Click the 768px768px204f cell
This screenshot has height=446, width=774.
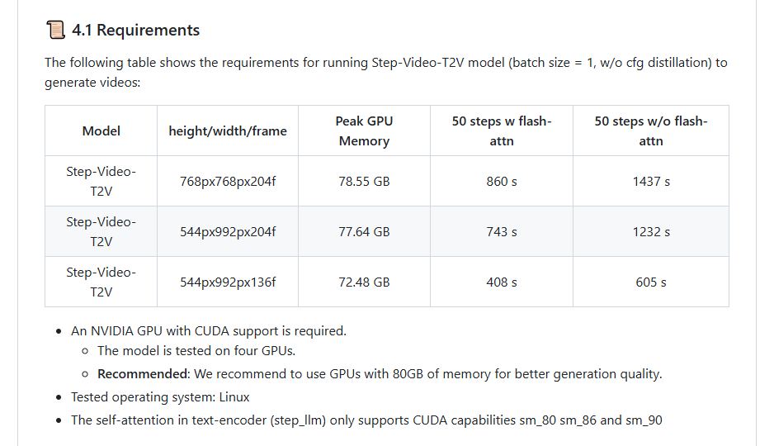[228, 181]
